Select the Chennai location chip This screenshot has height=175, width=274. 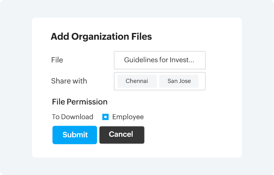(x=137, y=81)
